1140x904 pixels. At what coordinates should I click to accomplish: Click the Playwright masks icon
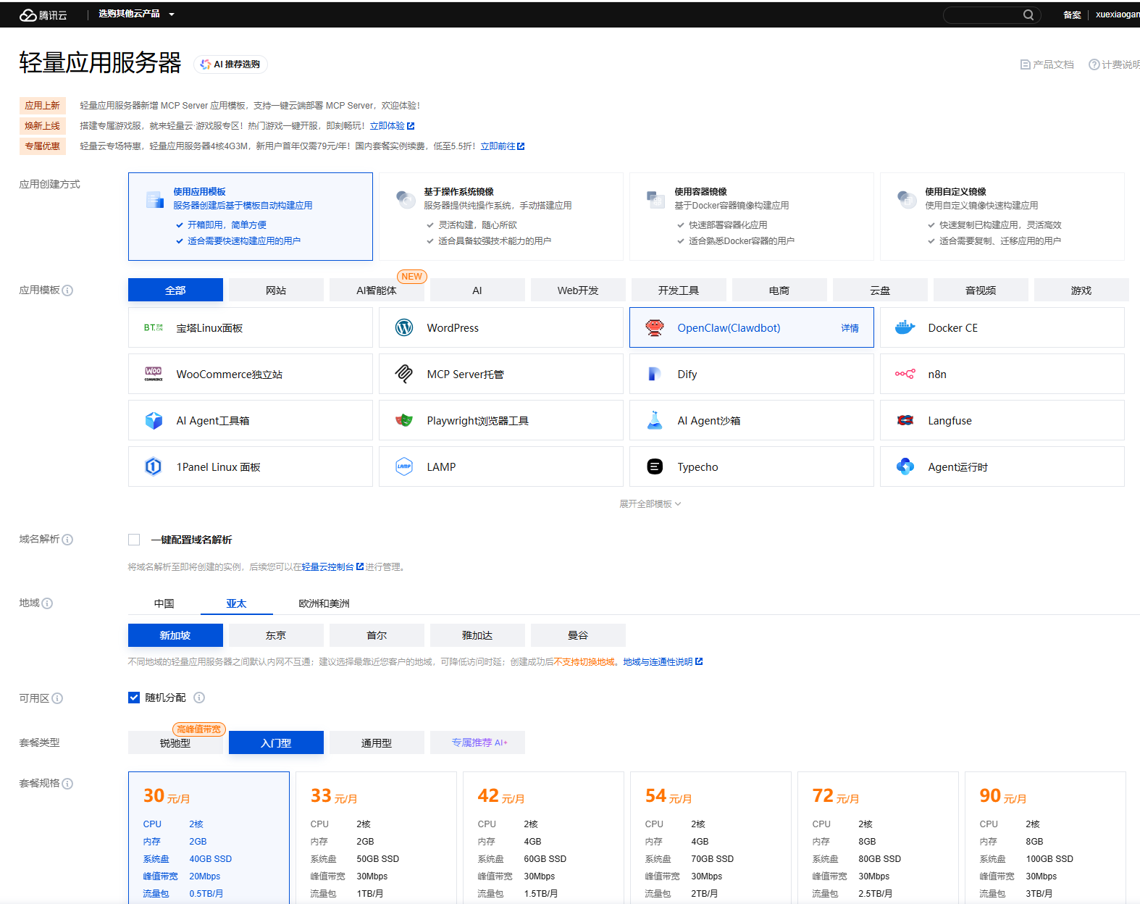pos(404,420)
